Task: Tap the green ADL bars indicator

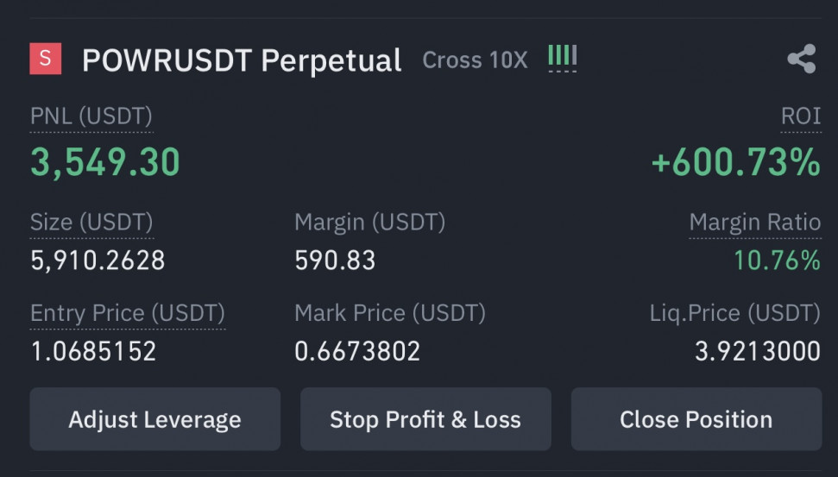Action: coord(562,58)
